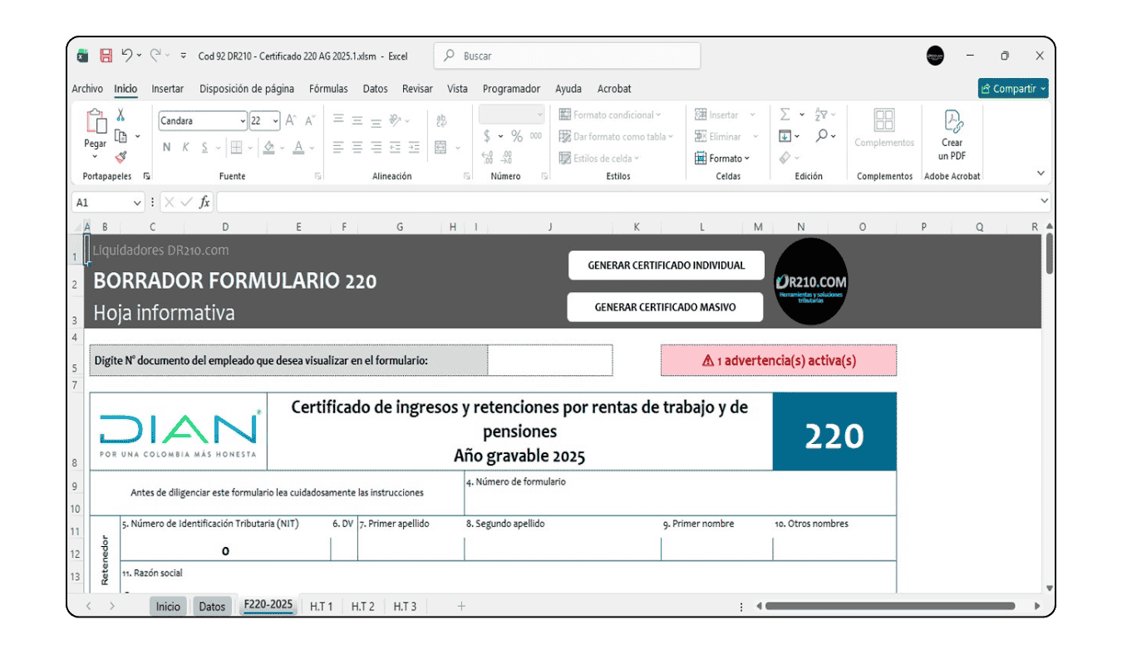Viewport: 1122px width, 654px height.
Task: Click the Copiar formato paintbrush icon
Action: [x=121, y=158]
